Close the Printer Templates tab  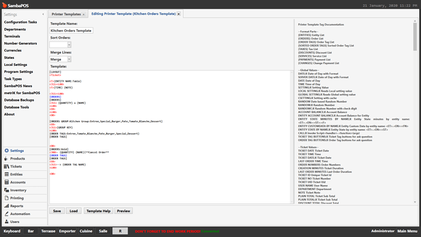point(84,14)
